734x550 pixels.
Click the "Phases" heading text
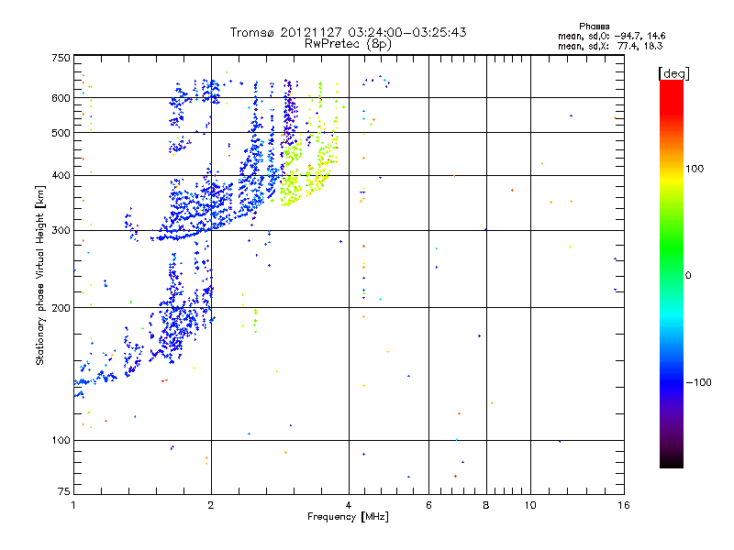(x=594, y=27)
